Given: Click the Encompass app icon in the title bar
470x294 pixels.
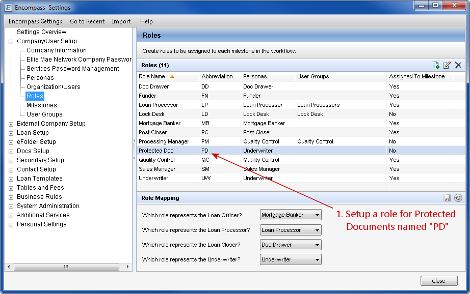Looking at the screenshot, I should (8, 8).
